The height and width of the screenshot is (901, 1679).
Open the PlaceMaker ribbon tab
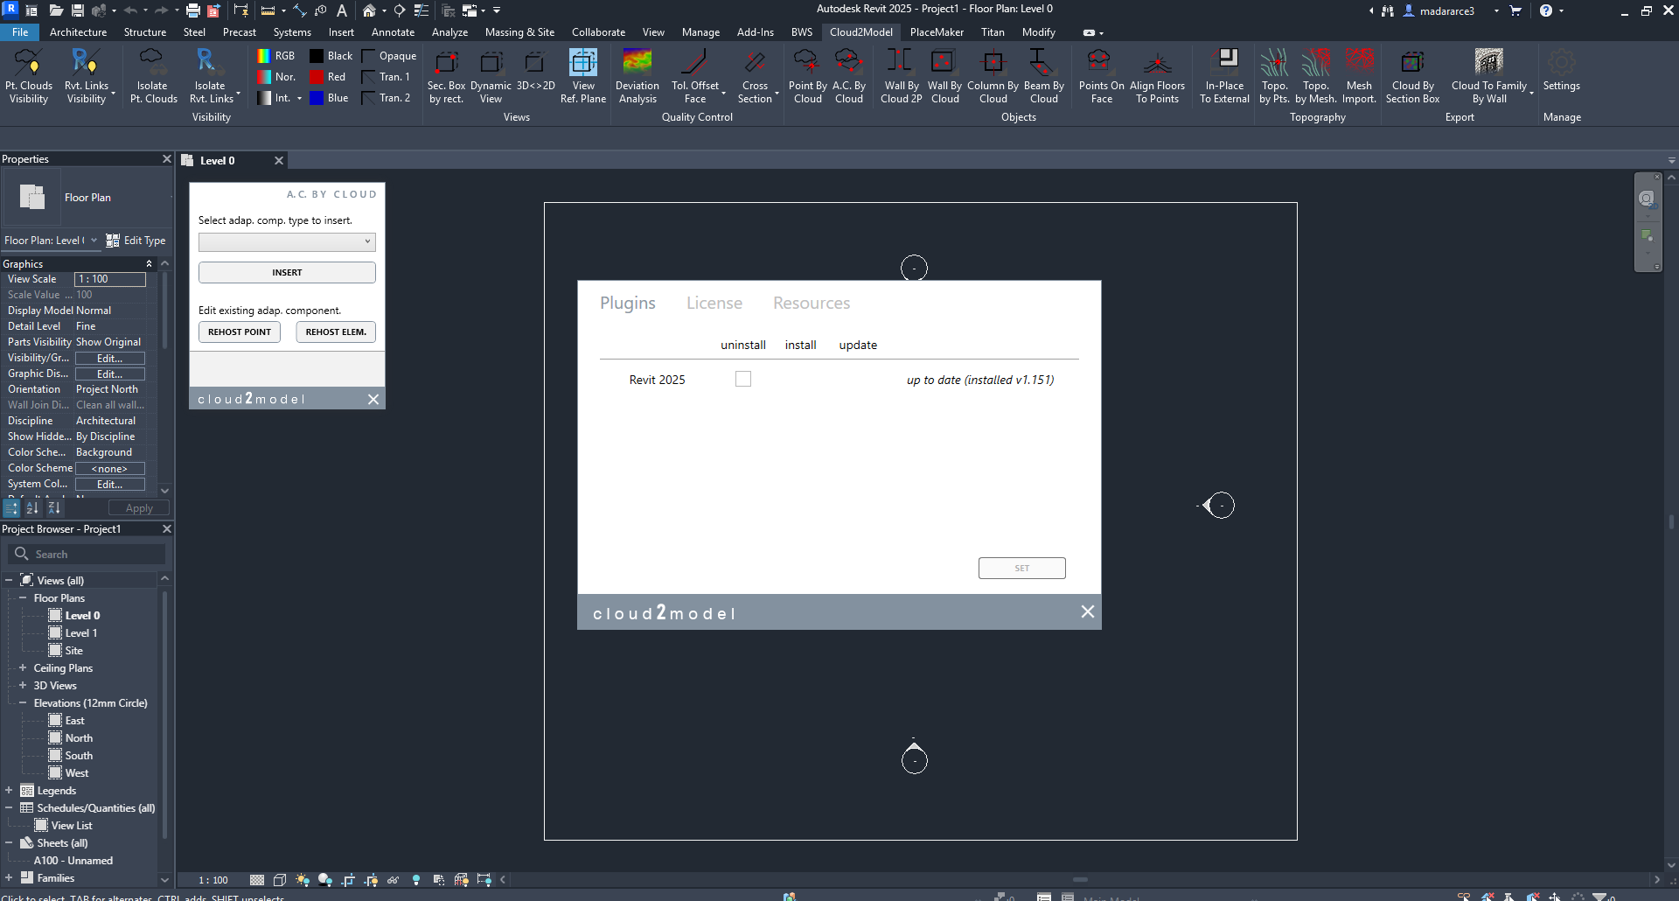(937, 32)
